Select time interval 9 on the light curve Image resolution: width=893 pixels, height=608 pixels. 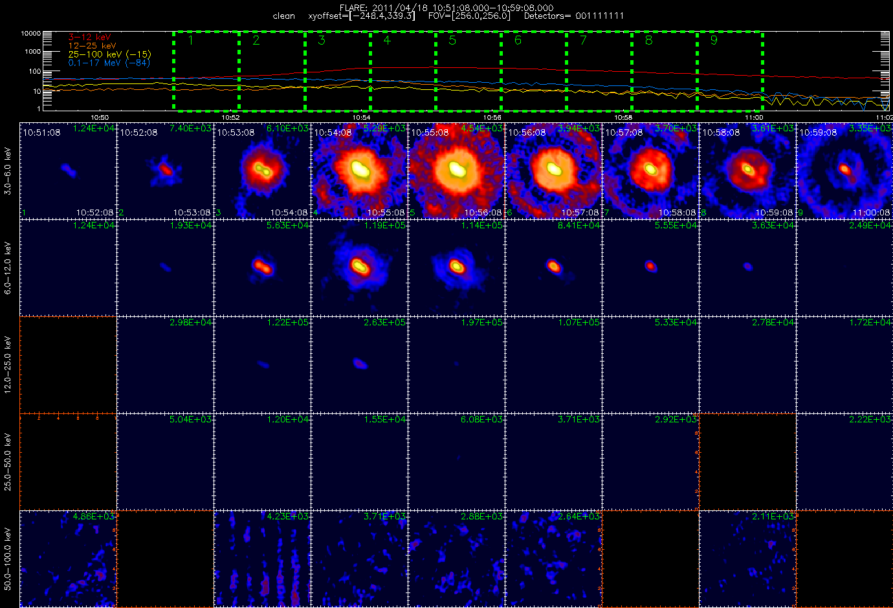[x=729, y=71]
